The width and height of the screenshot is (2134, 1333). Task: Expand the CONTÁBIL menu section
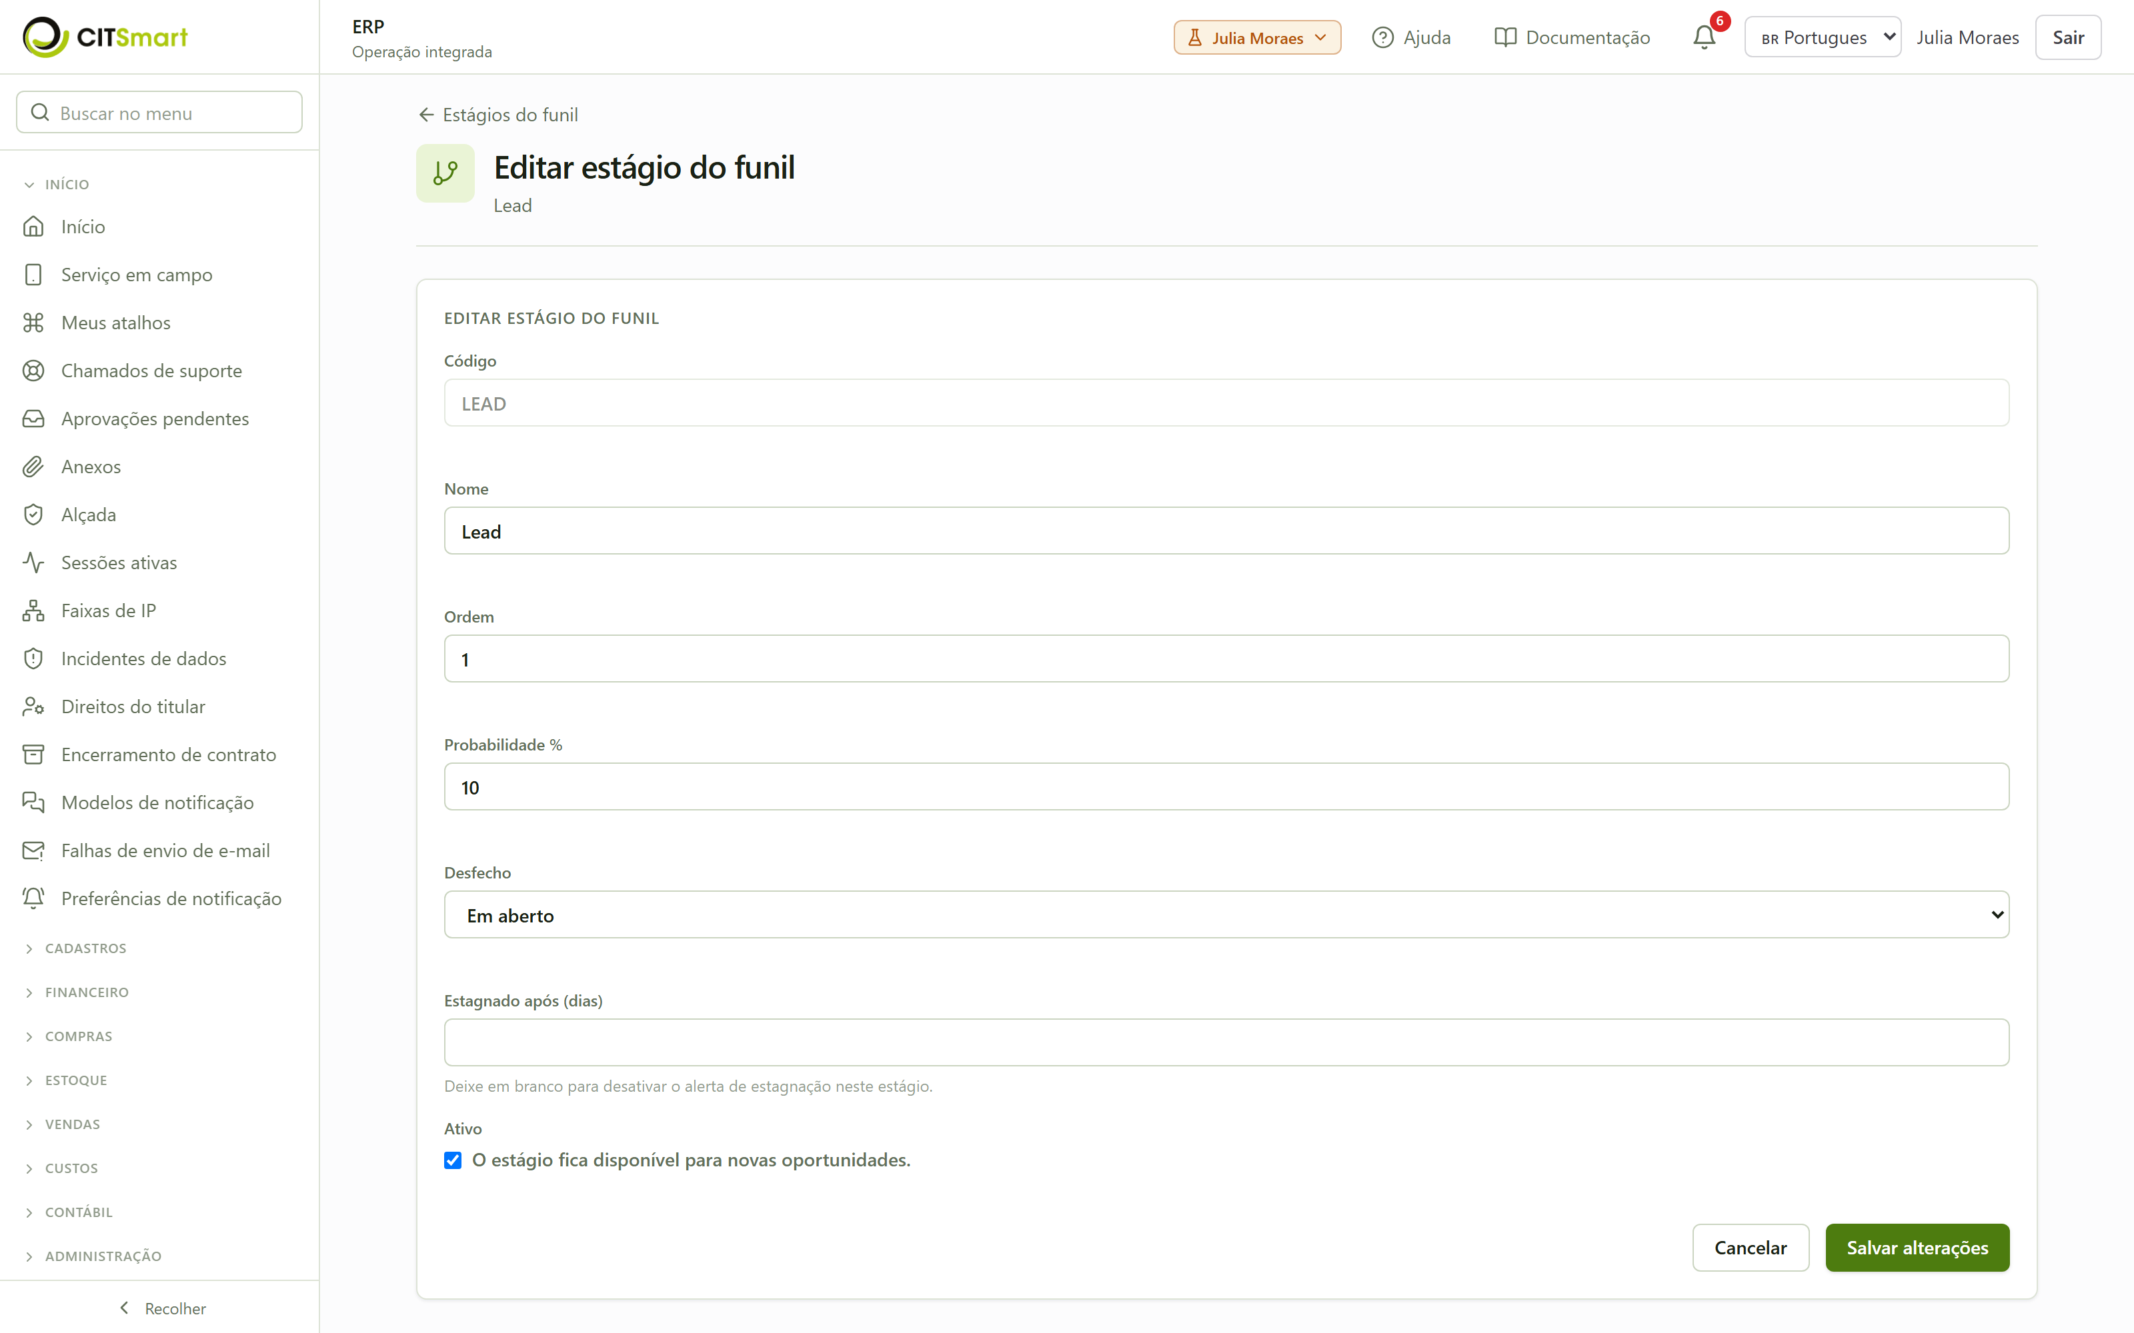tap(69, 1213)
